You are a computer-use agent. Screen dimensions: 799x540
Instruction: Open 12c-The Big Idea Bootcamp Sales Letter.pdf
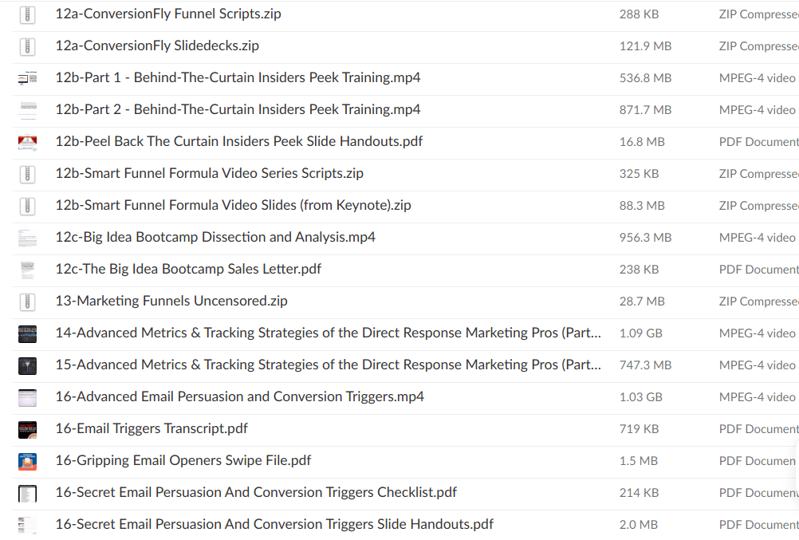pos(188,269)
